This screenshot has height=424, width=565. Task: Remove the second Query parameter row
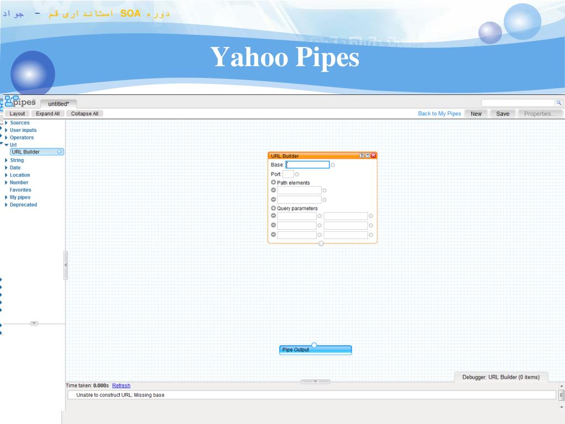tap(274, 225)
